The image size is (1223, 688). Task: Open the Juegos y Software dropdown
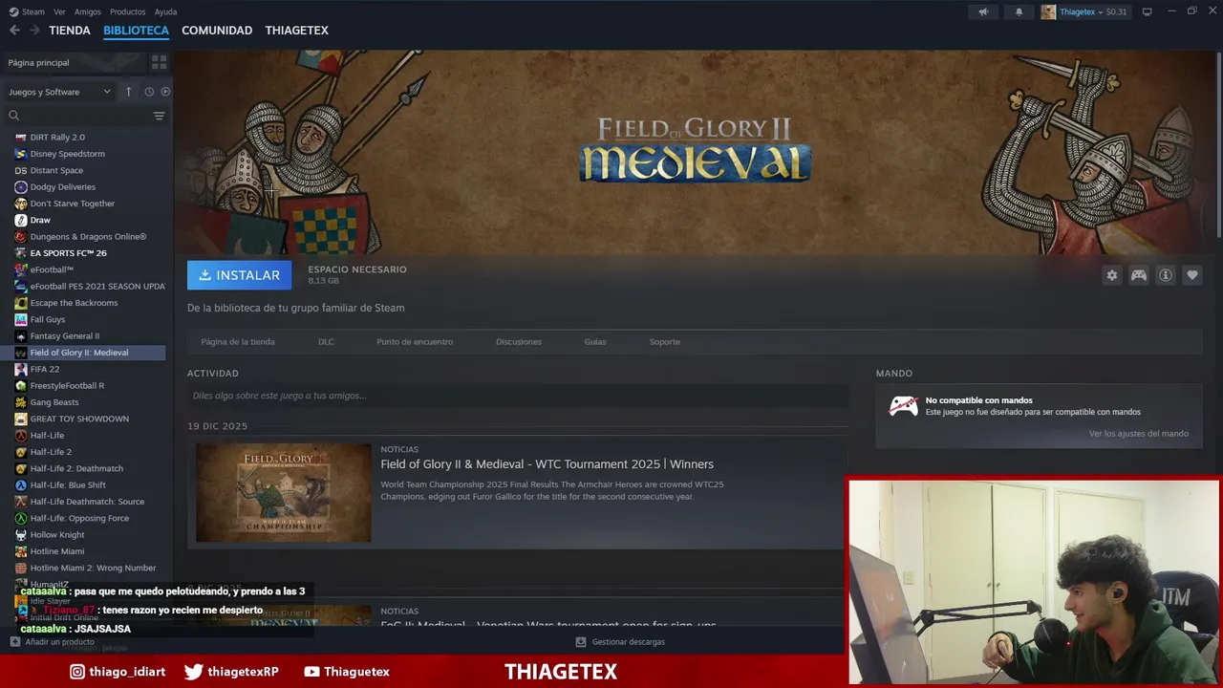point(59,92)
